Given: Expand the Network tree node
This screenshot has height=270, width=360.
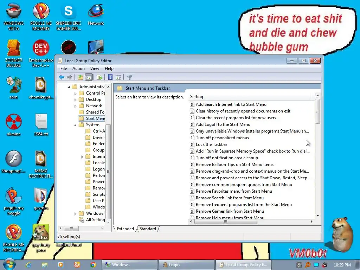Looking at the screenshot, I should (75, 106).
